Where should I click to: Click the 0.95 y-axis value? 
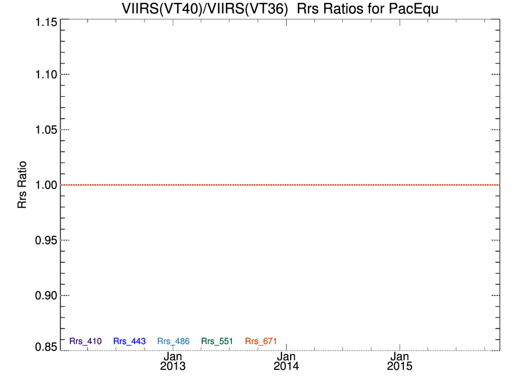(46, 240)
